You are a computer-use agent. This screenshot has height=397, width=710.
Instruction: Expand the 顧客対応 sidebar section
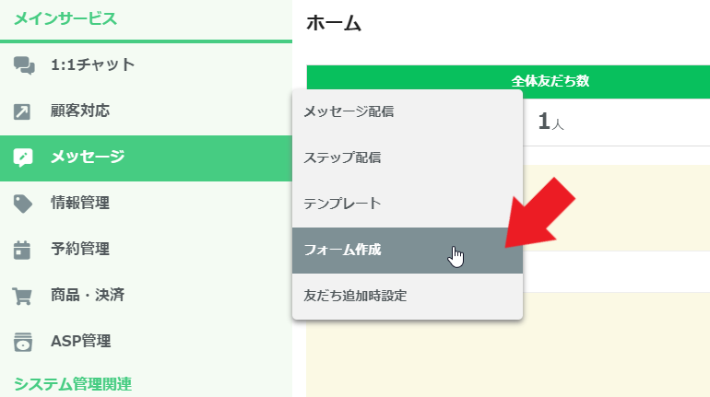point(80,111)
